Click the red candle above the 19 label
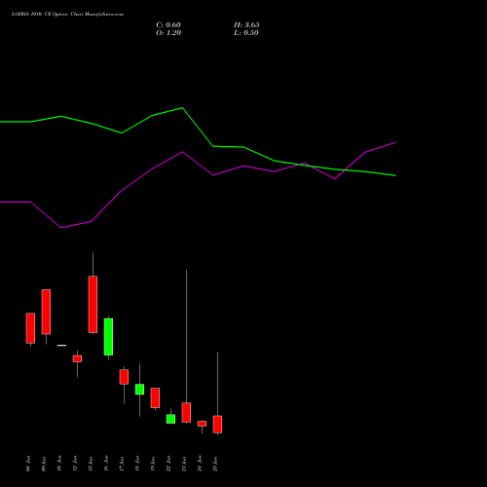The height and width of the screenshot is (487, 487). 155,397
